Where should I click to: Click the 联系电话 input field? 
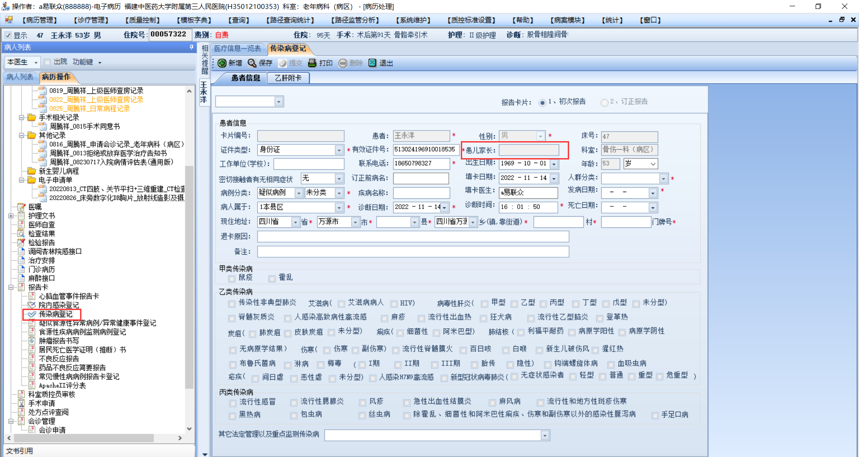421,164
